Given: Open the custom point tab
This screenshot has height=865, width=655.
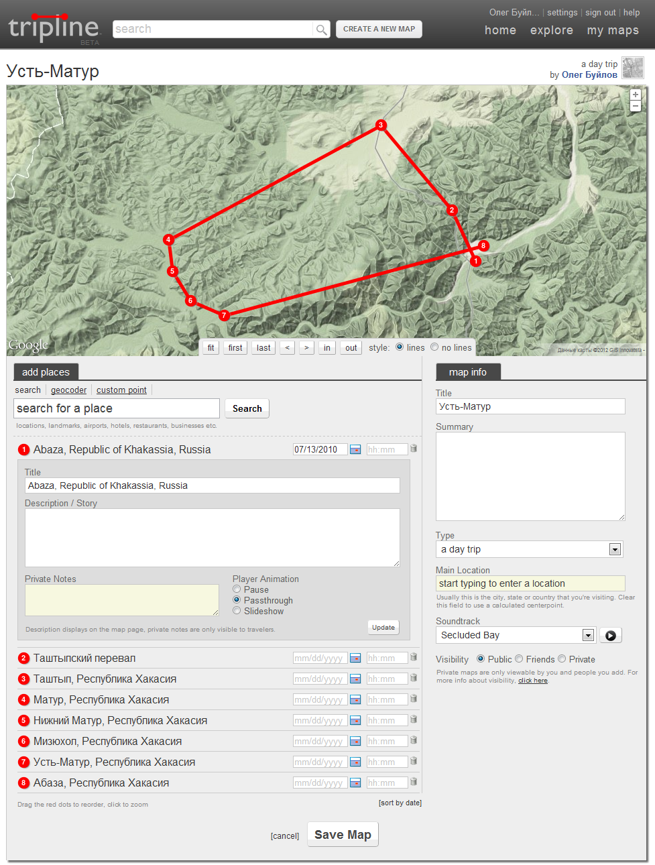Looking at the screenshot, I should click(121, 390).
